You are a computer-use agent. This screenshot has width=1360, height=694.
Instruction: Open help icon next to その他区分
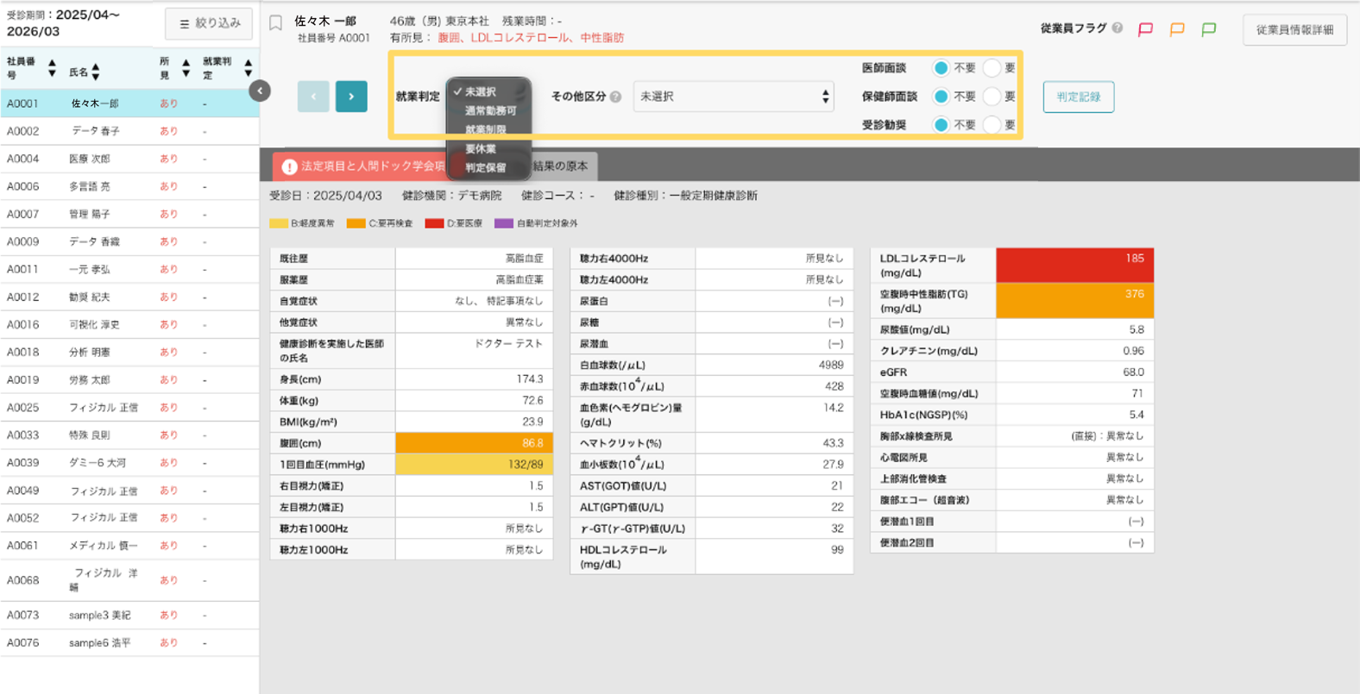(x=615, y=97)
